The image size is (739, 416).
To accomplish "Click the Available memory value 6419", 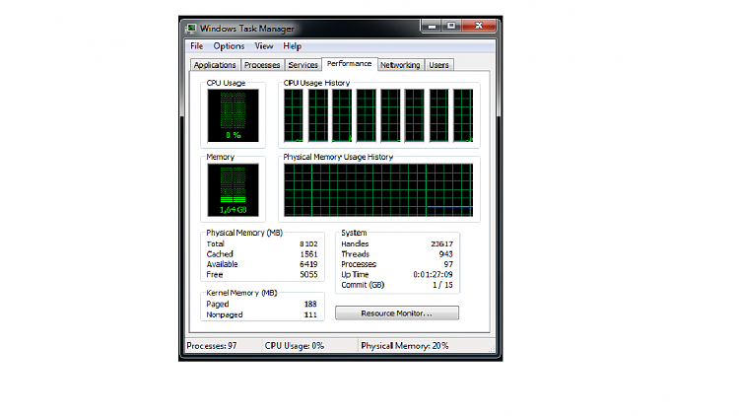I will pyautogui.click(x=308, y=264).
